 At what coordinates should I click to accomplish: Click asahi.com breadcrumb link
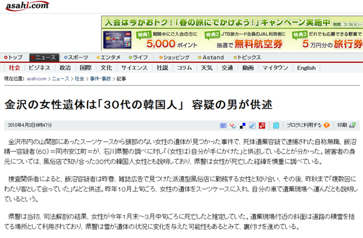(36, 79)
